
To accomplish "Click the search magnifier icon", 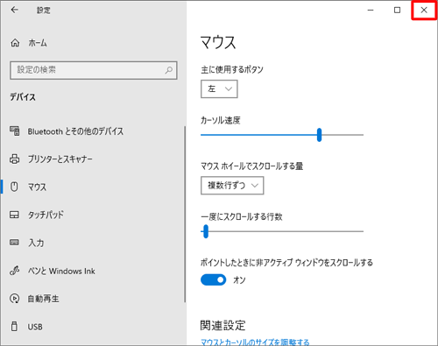I will tap(169, 70).
